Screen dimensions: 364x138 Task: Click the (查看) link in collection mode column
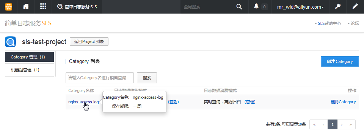(173, 102)
